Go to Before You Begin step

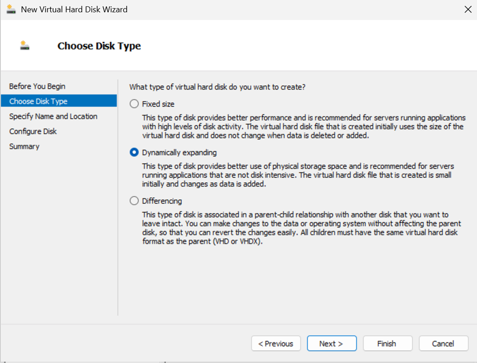pos(37,86)
